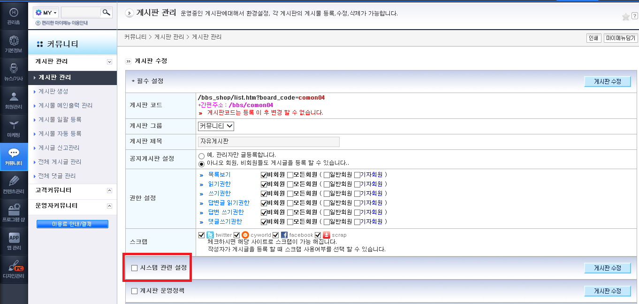Screen dimensions: 639x304
Task: Check 시스템 관련 설정 checkbox
Action: pyautogui.click(x=135, y=268)
